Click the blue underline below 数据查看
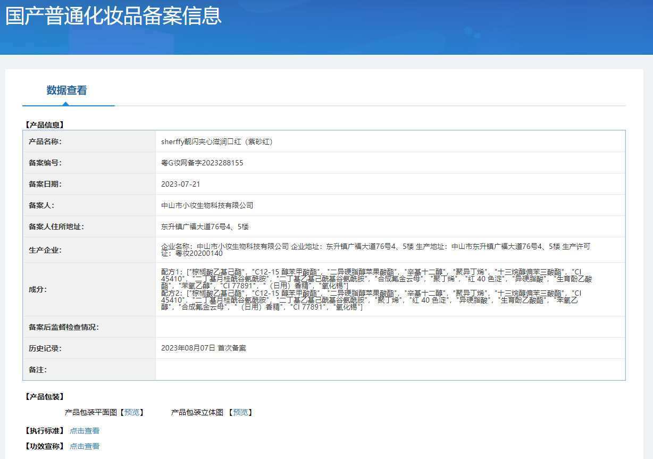Viewport: 653px width, 459px height. tap(68, 106)
